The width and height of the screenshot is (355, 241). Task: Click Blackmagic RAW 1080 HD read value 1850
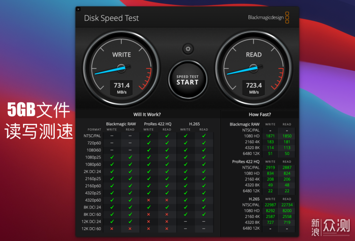pos(287,136)
